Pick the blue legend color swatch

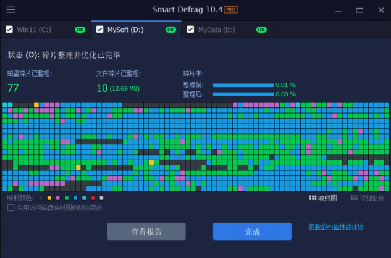75,198
